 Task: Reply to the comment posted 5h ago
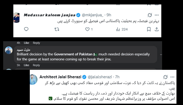(36, 65)
